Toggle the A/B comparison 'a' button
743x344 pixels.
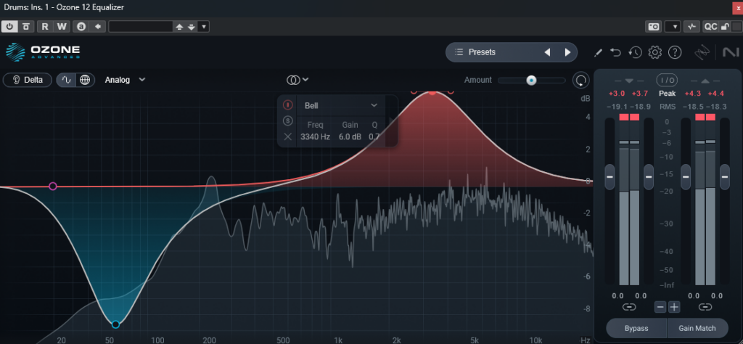click(81, 27)
